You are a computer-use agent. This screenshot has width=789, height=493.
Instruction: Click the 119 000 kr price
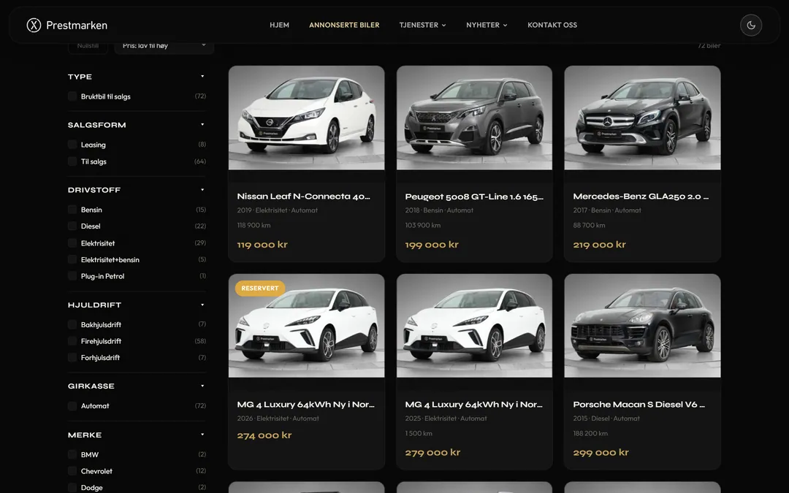pyautogui.click(x=262, y=245)
